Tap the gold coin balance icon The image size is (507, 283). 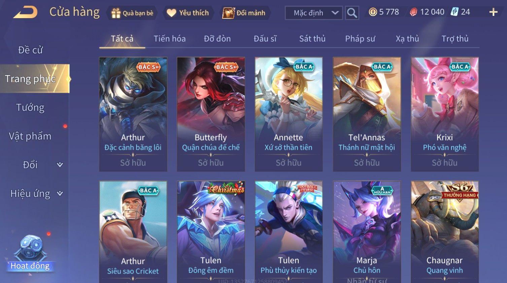point(373,12)
